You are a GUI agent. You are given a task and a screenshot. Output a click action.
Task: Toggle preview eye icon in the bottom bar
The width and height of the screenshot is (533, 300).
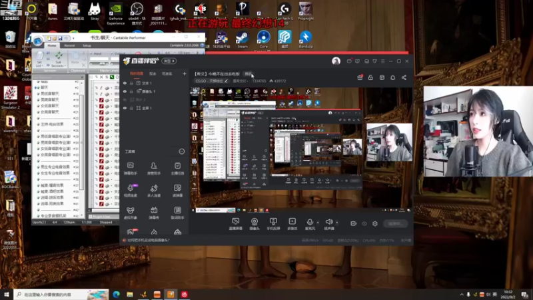point(364,223)
